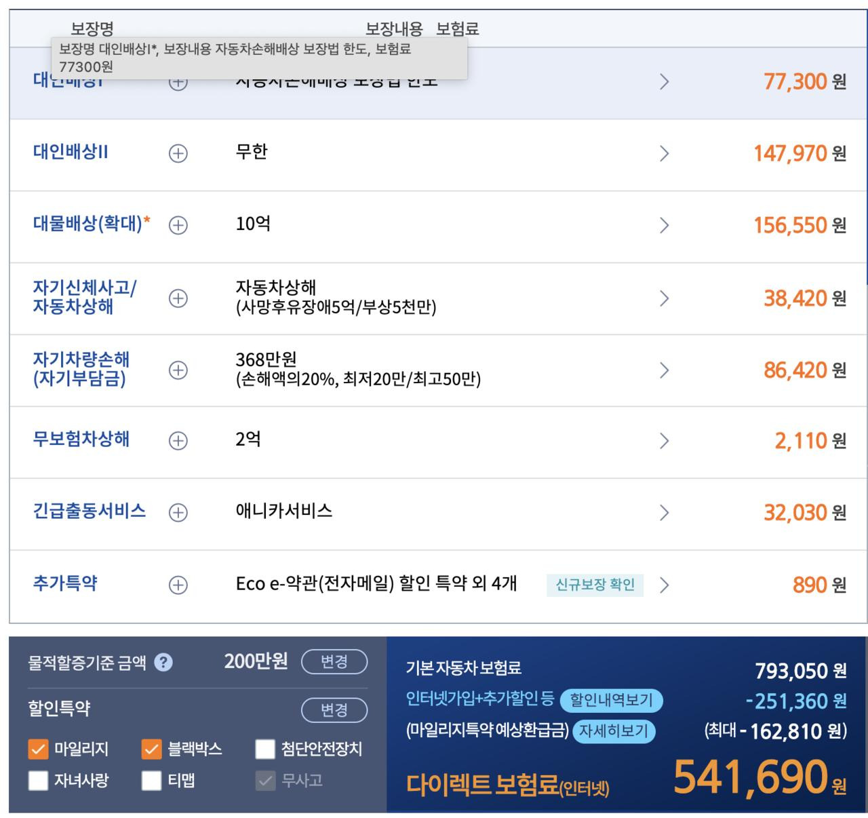
Task: Click the plus icon beside 대인배상II
Action: point(178,154)
